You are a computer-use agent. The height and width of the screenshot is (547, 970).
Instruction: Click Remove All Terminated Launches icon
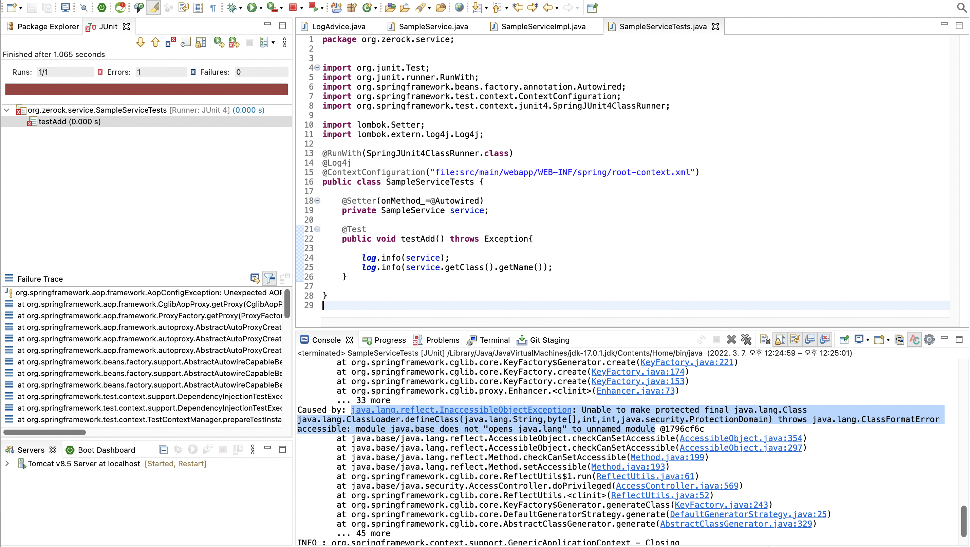pos(746,340)
